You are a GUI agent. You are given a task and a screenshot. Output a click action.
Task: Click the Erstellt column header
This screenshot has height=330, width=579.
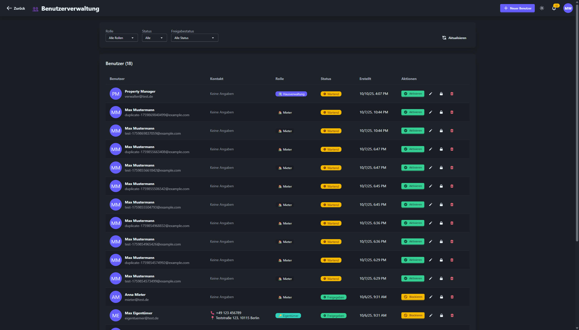[365, 79]
